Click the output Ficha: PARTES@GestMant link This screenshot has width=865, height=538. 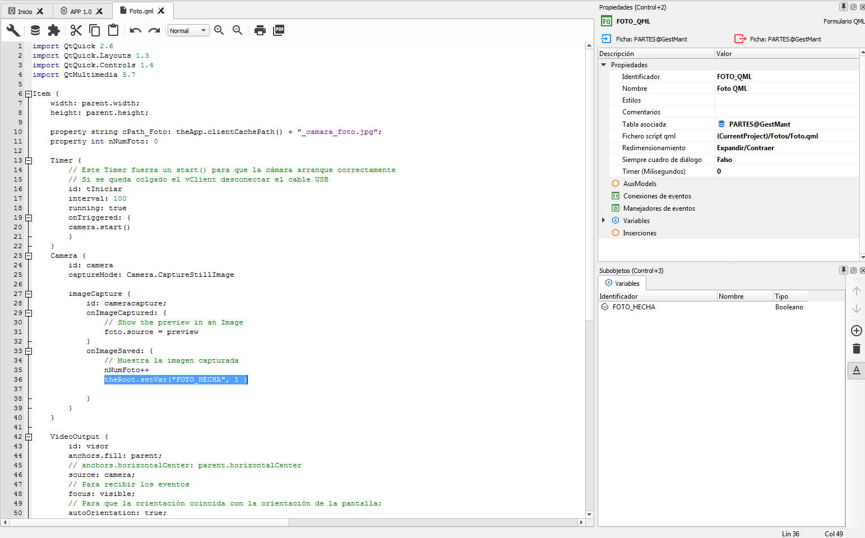(x=778, y=39)
